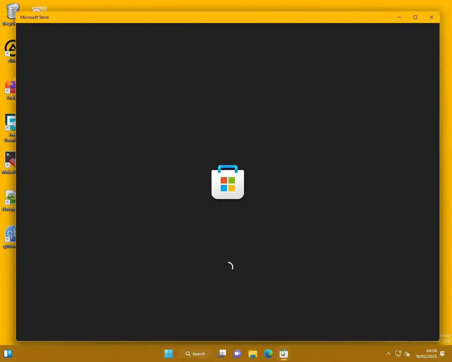Select the MobaXterm desktop shortcut
Viewport: 452px width, 362px height.
click(9, 163)
